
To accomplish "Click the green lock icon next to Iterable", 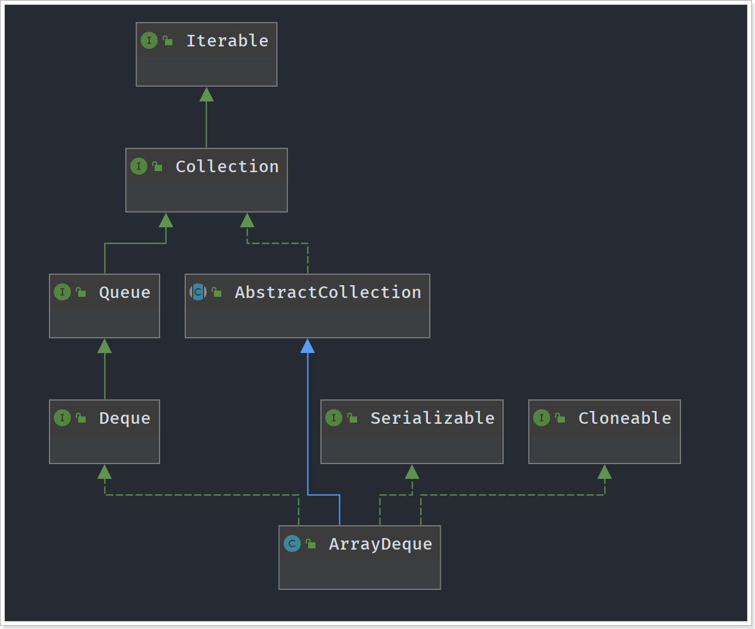I will point(168,41).
